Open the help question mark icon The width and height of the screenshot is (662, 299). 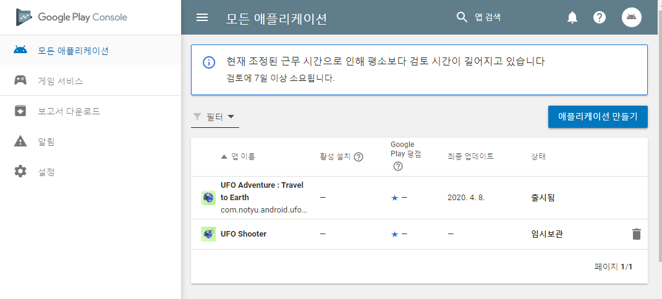pyautogui.click(x=600, y=17)
